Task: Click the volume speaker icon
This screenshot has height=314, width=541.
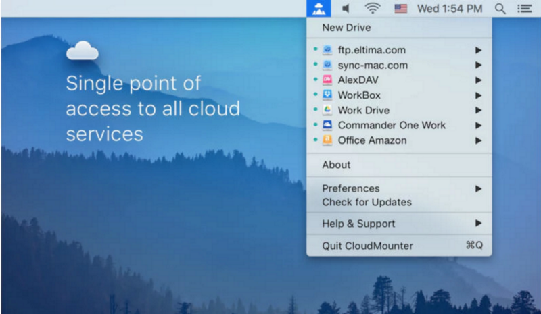Action: (346, 8)
